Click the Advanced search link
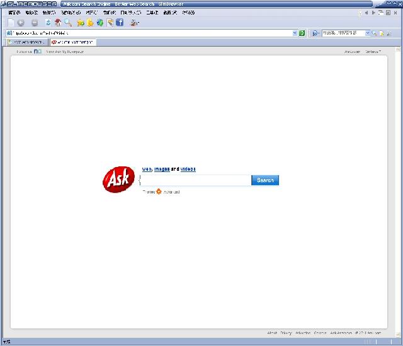Screen dimensions: 403x346 (x=171, y=192)
